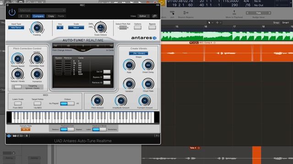This screenshot has width=293, height=164.
Task: Open the Scale dropdown showing Minor
Action: click(x=76, y=27)
